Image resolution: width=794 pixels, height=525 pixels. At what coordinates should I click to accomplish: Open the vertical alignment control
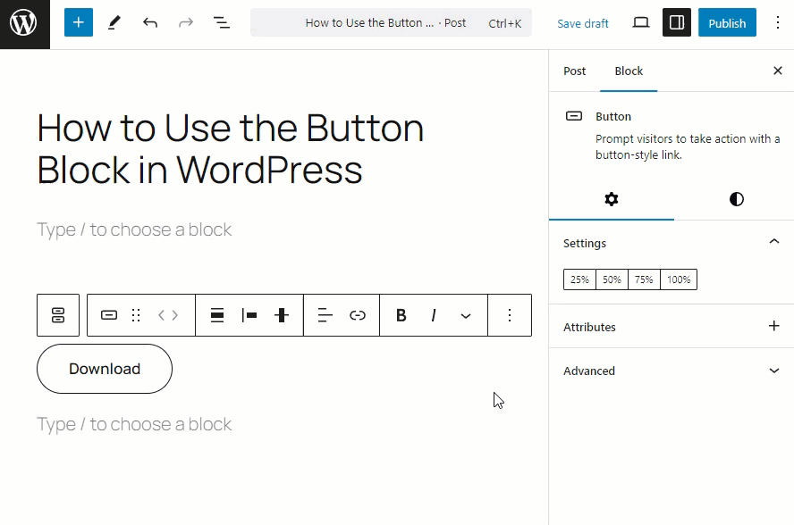pyautogui.click(x=282, y=315)
